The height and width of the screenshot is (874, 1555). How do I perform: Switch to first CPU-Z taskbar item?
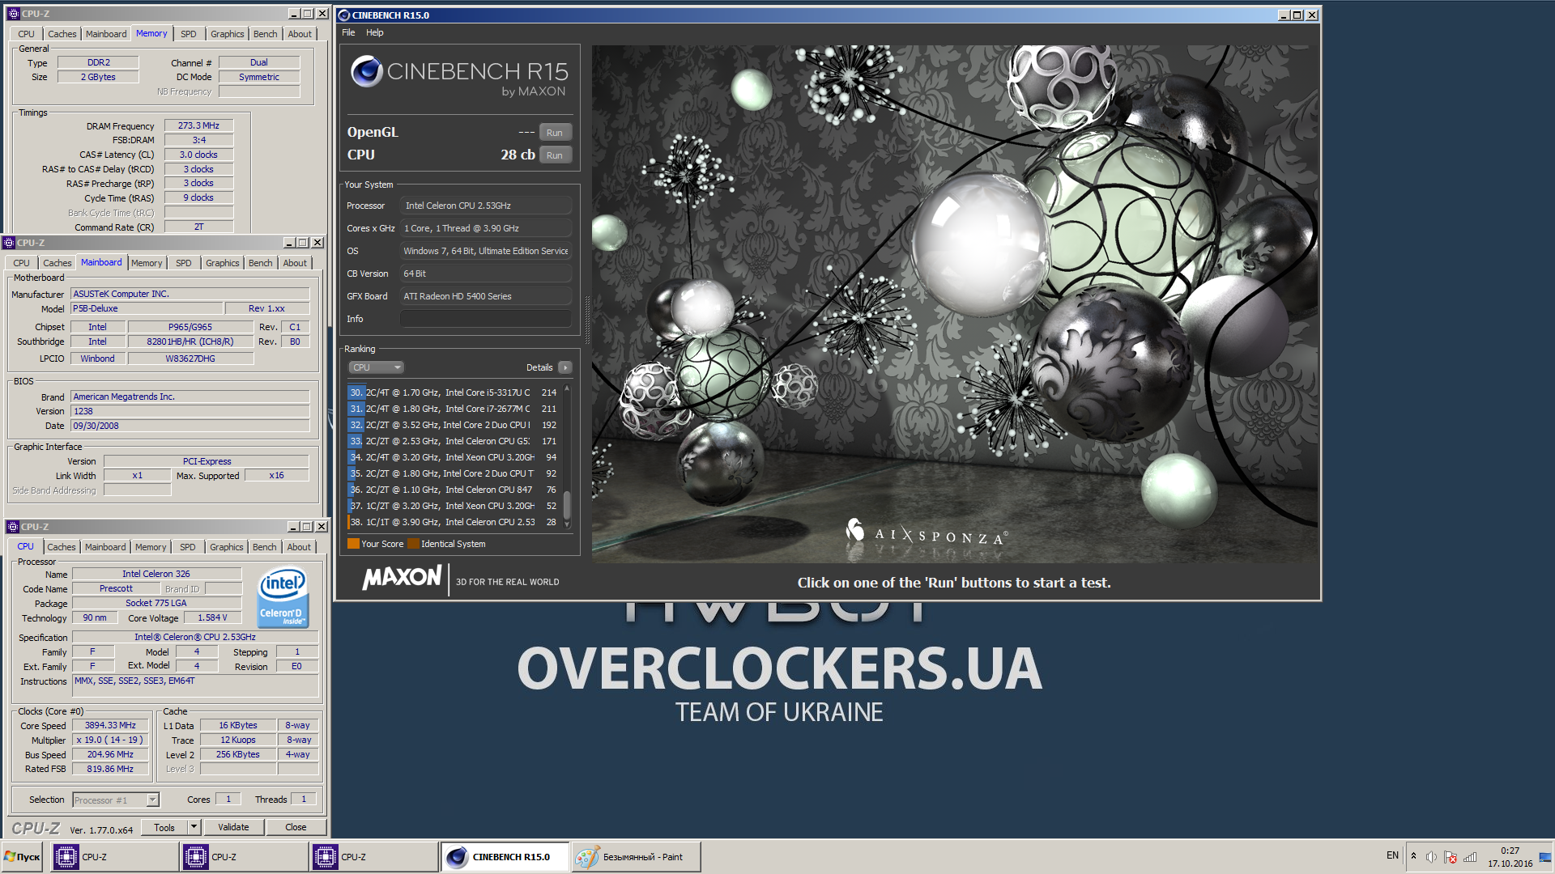coord(115,857)
